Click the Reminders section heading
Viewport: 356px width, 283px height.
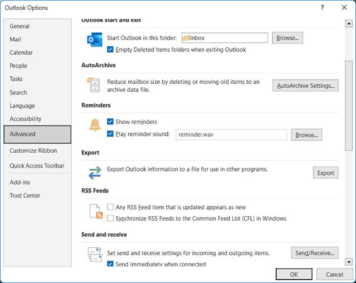[x=96, y=105]
